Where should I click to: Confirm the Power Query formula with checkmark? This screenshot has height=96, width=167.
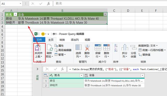55,69
